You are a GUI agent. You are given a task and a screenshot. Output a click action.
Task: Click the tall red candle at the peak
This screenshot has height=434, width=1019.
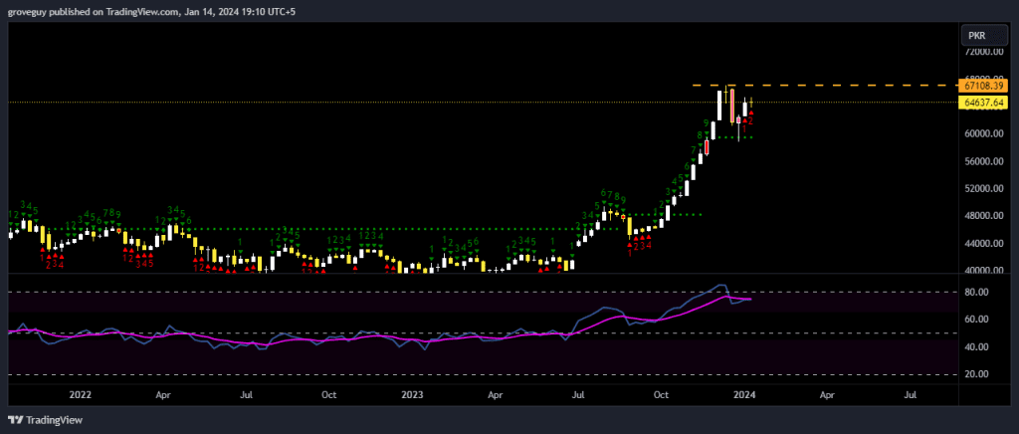click(x=732, y=106)
